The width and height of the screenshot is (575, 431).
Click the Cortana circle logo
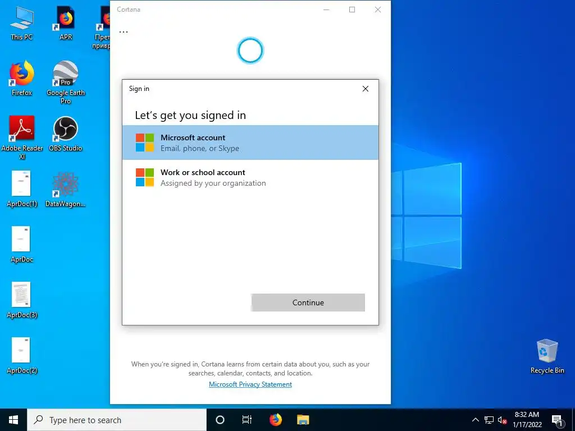(250, 50)
